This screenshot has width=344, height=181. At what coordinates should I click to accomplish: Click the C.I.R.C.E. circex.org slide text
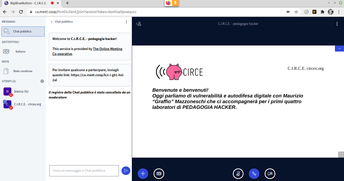306,68
